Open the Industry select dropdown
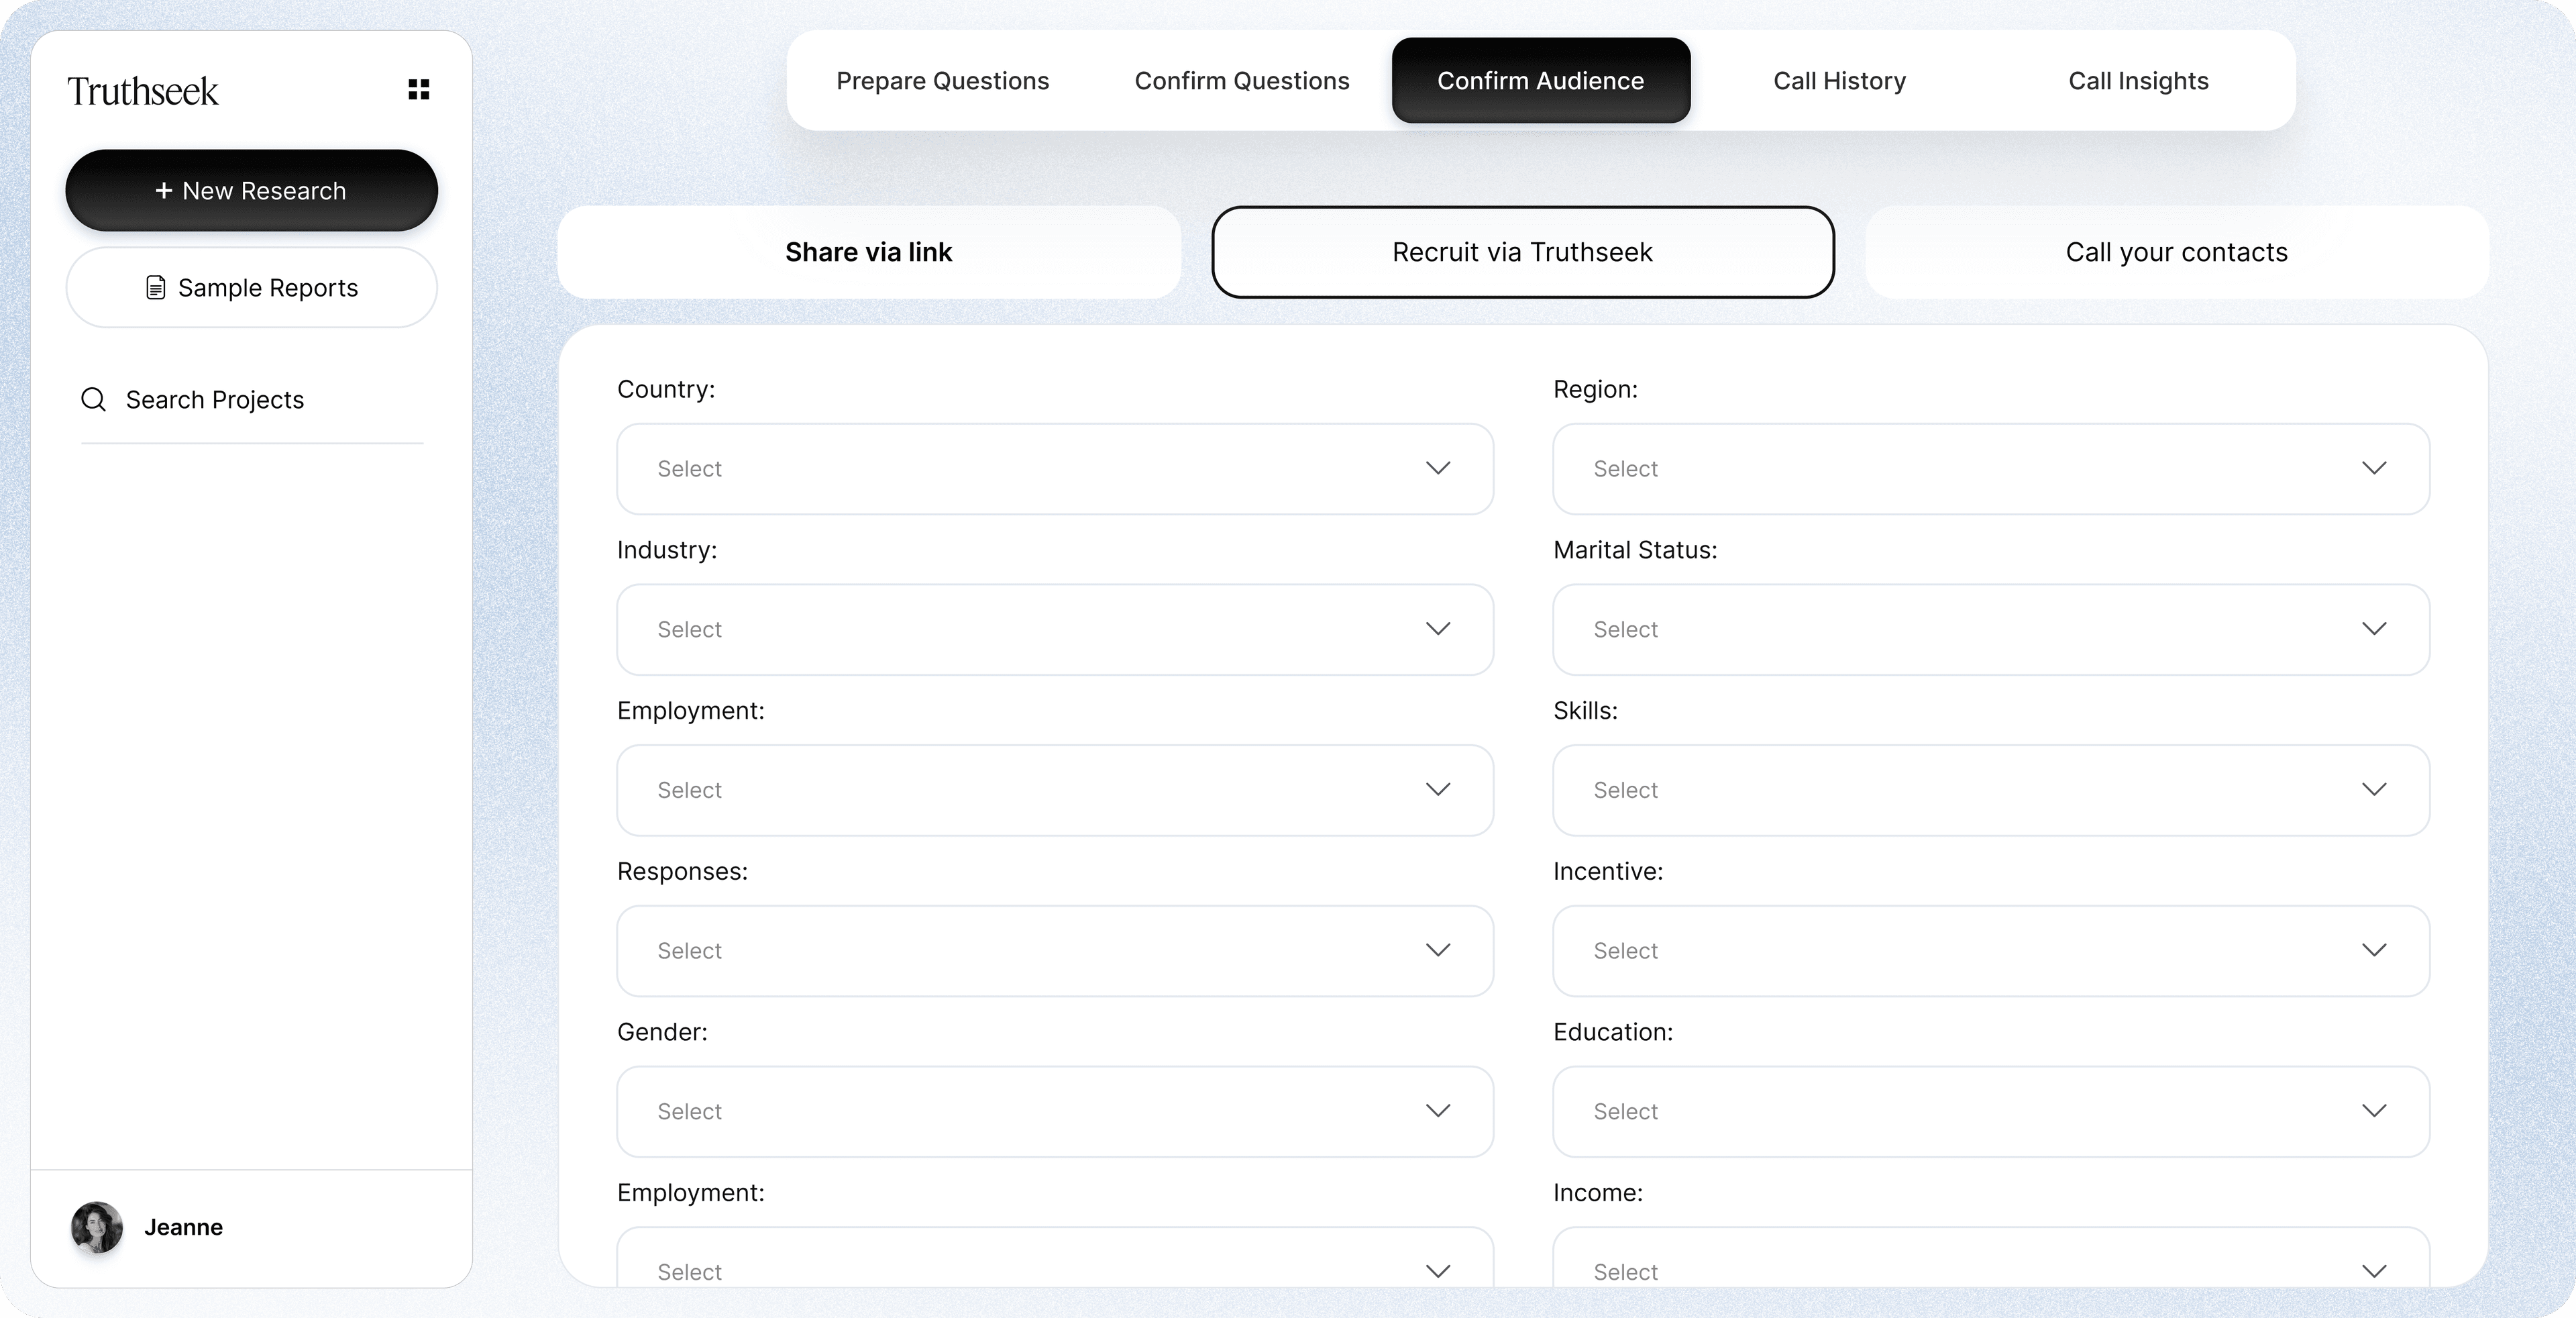The image size is (2576, 1318). pyautogui.click(x=1054, y=629)
